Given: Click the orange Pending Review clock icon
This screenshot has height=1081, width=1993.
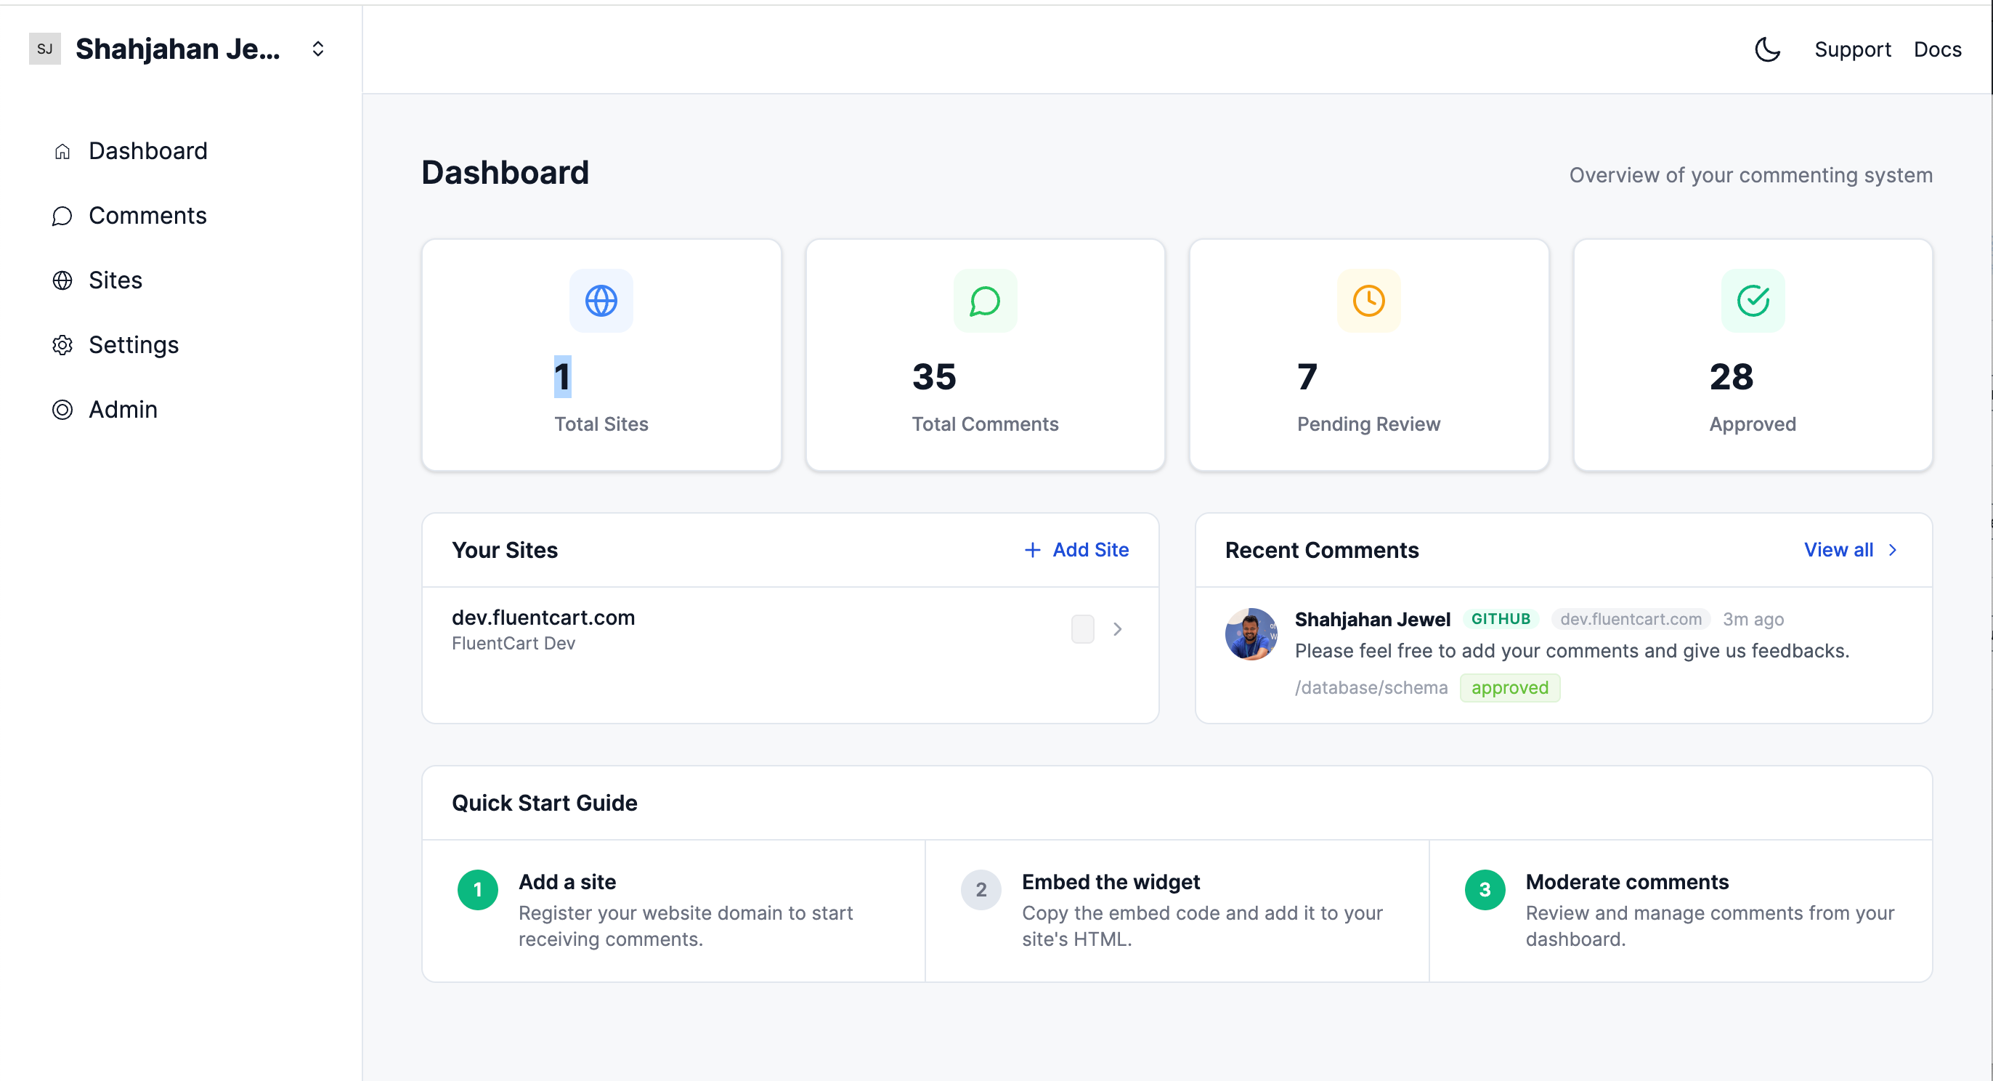Looking at the screenshot, I should (x=1368, y=301).
